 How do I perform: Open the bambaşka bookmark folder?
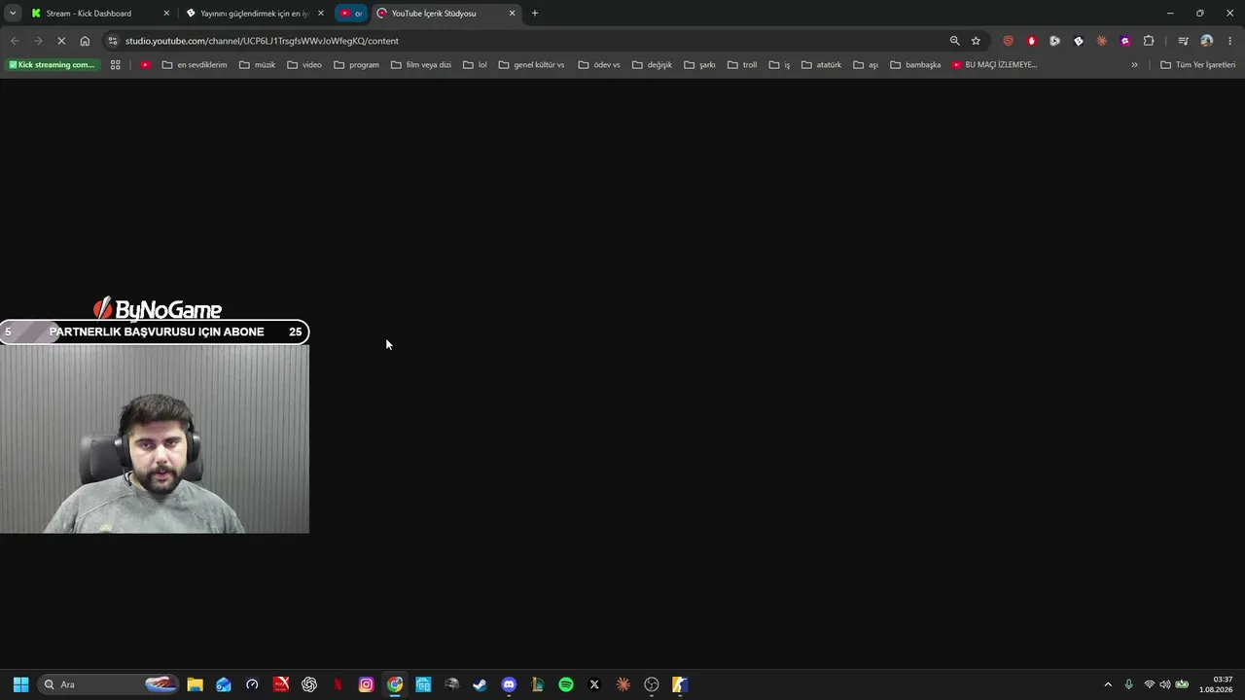915,65
